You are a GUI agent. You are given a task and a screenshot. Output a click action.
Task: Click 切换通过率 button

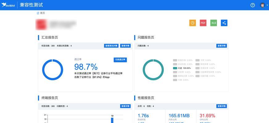[x=120, y=60]
